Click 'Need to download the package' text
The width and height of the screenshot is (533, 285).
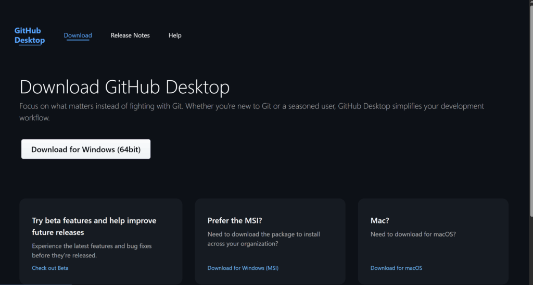[263, 239]
